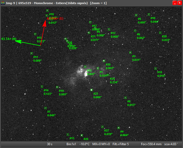Select star #14 marker box

coord(42,87)
